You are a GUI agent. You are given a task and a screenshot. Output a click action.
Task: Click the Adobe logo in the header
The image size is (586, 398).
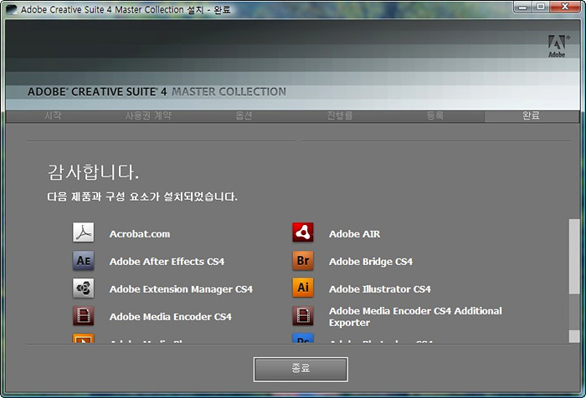(558, 46)
